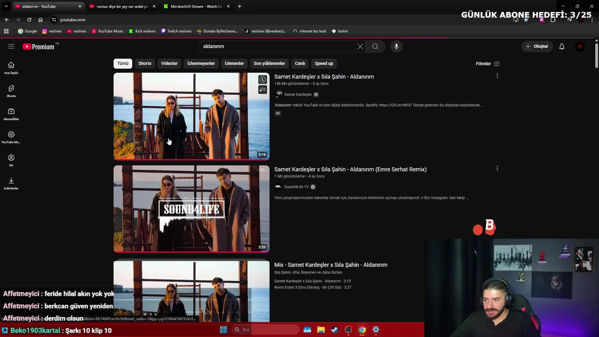
Task: Open the Mix playlist thumbnail
Action: click(x=191, y=292)
